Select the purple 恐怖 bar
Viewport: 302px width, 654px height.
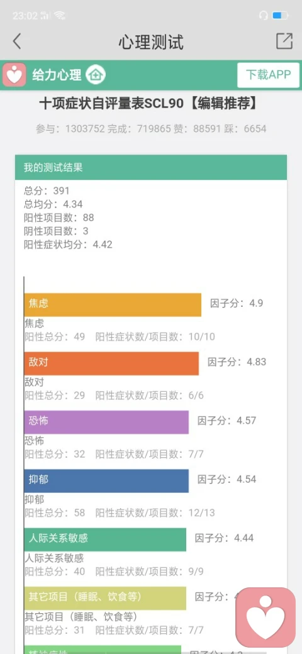pyautogui.click(x=106, y=422)
